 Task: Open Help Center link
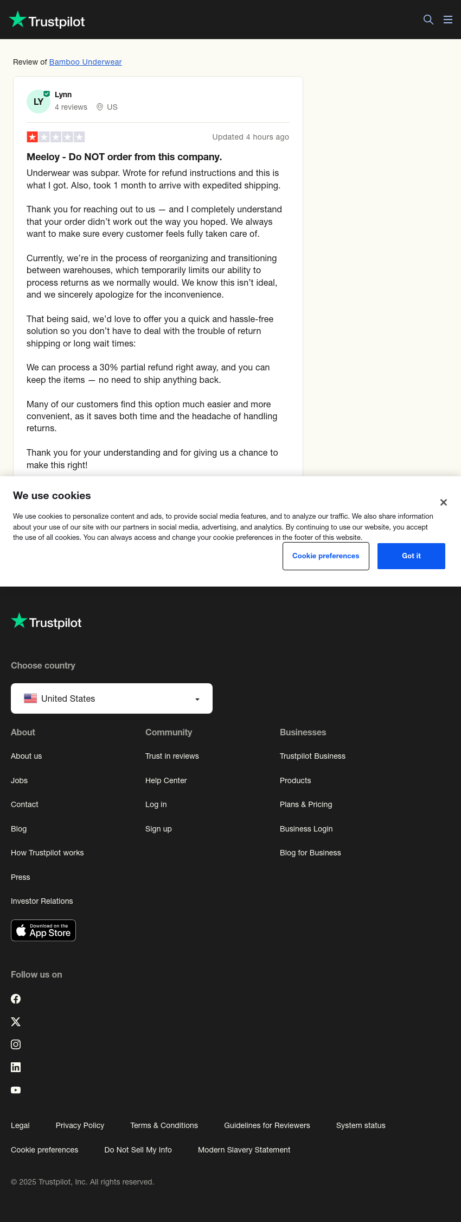166,780
